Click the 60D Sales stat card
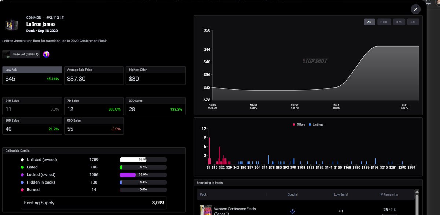440x215 pixels. [x=32, y=126]
